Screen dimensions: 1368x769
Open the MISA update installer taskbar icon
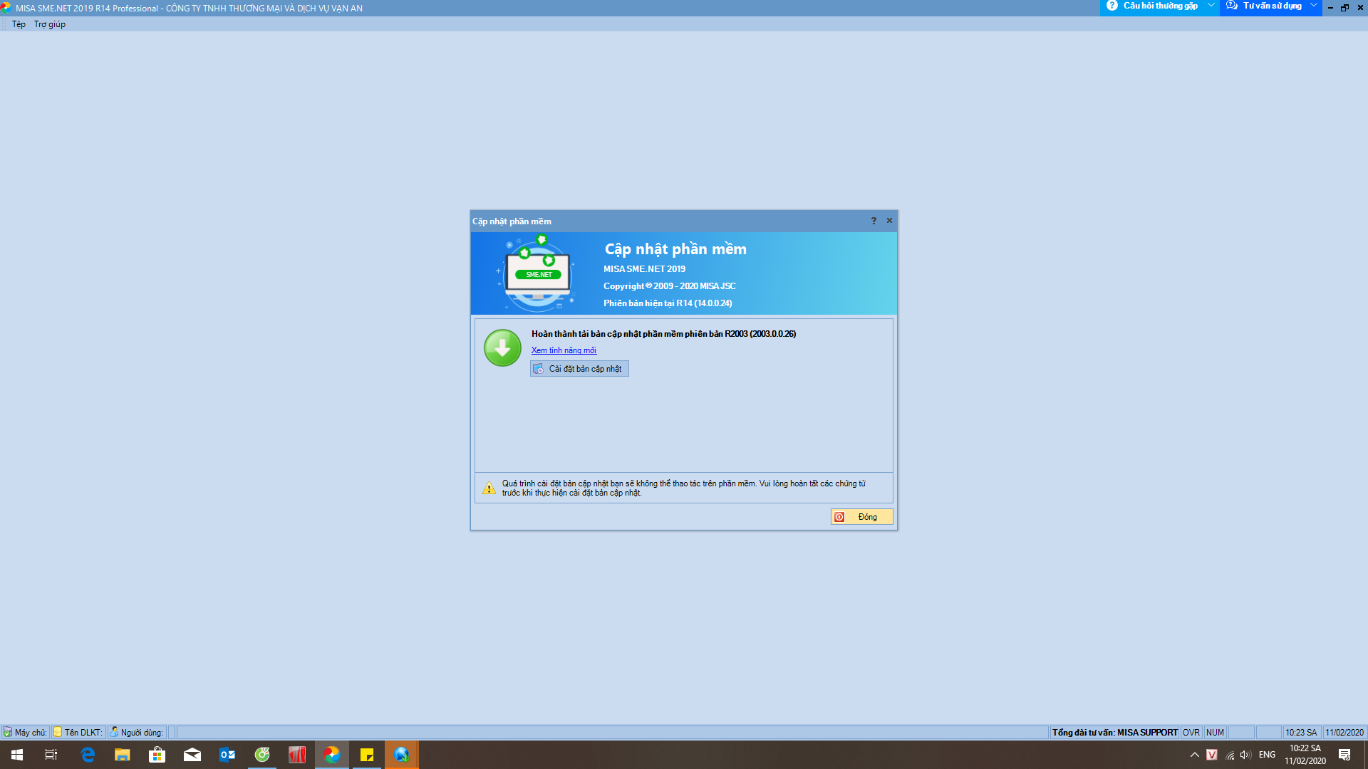[401, 755]
